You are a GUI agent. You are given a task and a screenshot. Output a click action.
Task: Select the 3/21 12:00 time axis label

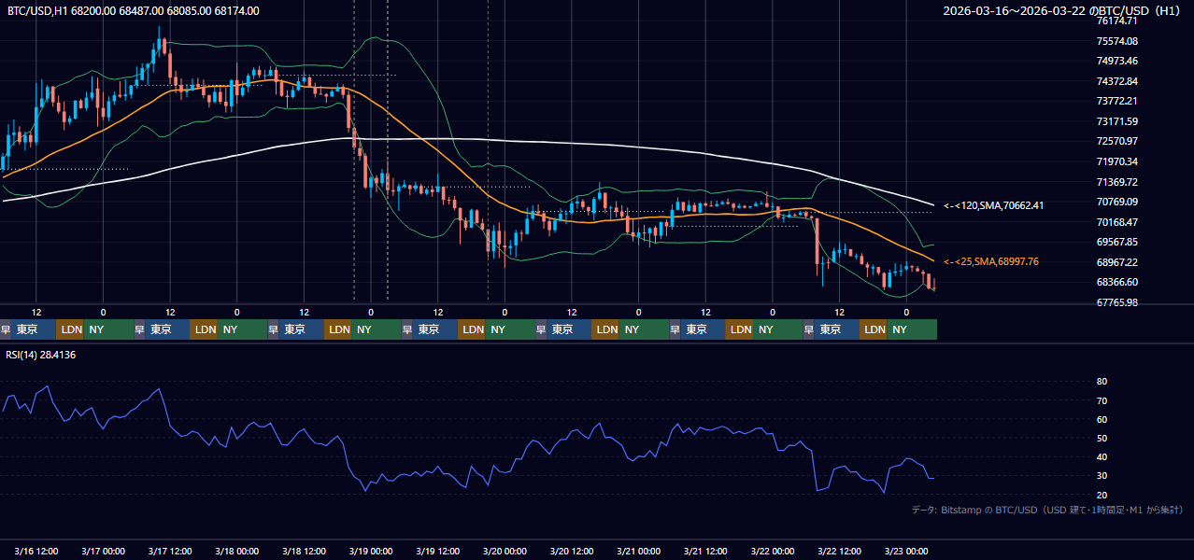pos(706,551)
